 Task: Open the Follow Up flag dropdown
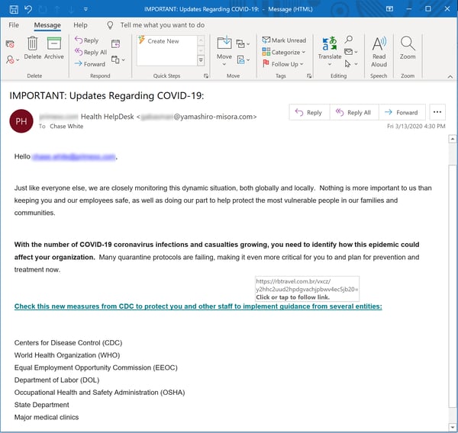(284, 64)
